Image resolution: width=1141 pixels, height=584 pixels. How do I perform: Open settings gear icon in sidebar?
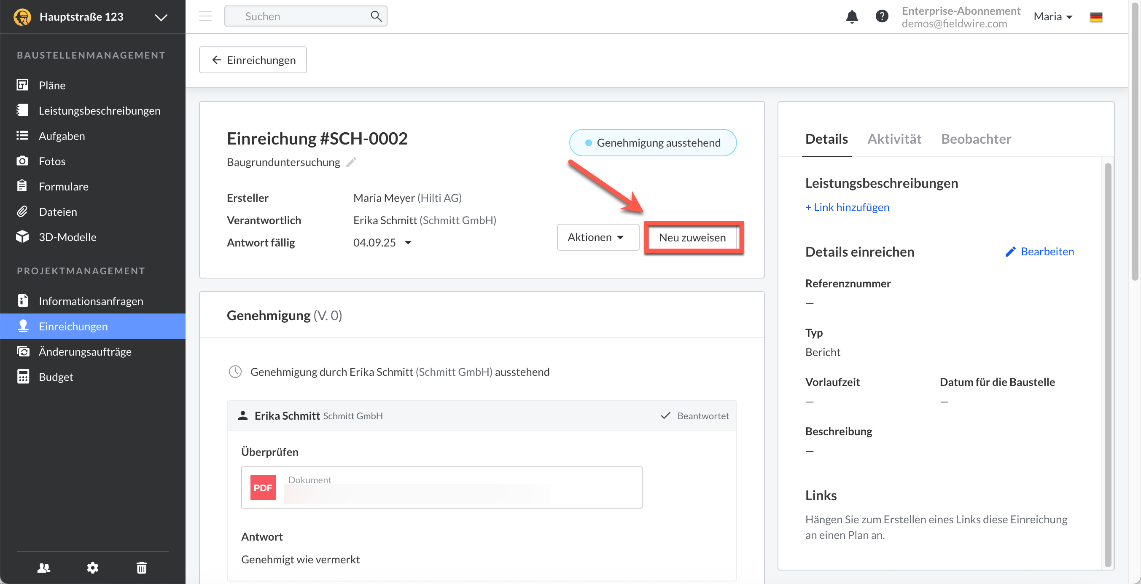point(93,567)
